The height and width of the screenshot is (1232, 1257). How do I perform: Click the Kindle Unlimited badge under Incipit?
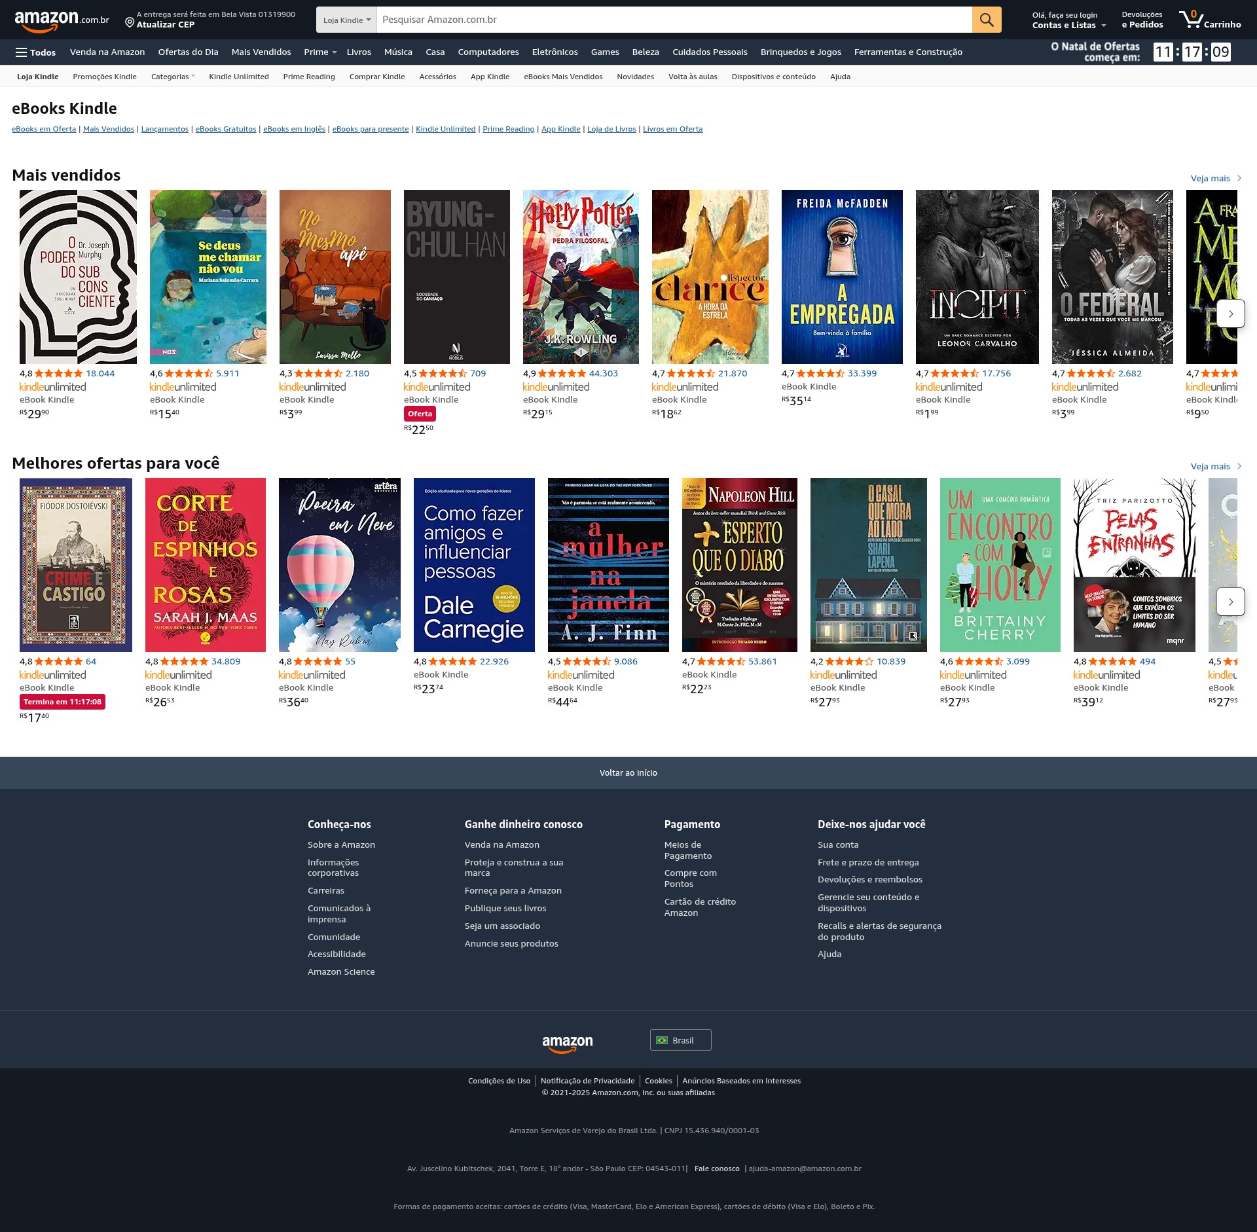[949, 387]
